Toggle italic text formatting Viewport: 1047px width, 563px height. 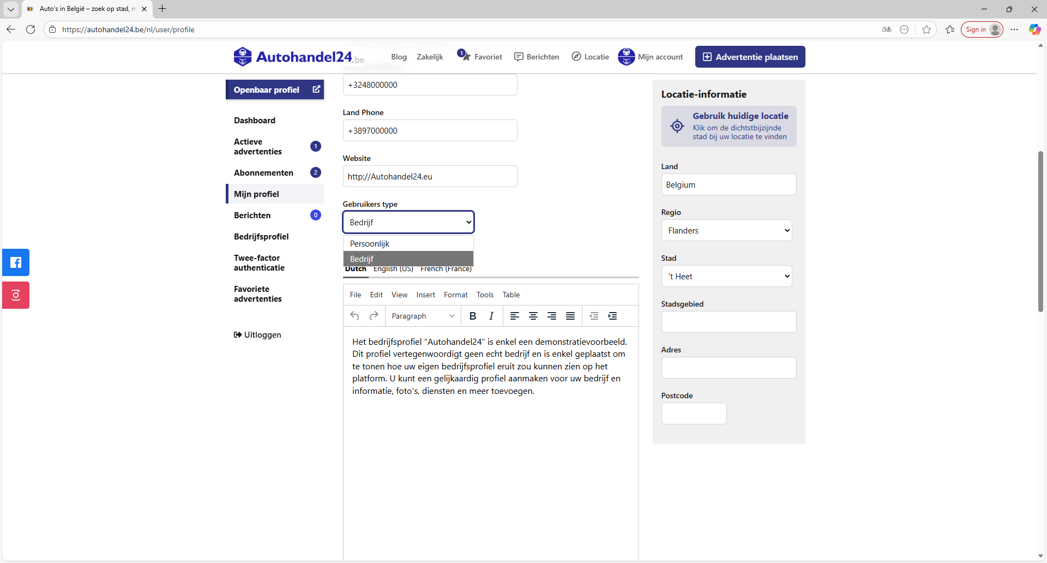point(491,316)
